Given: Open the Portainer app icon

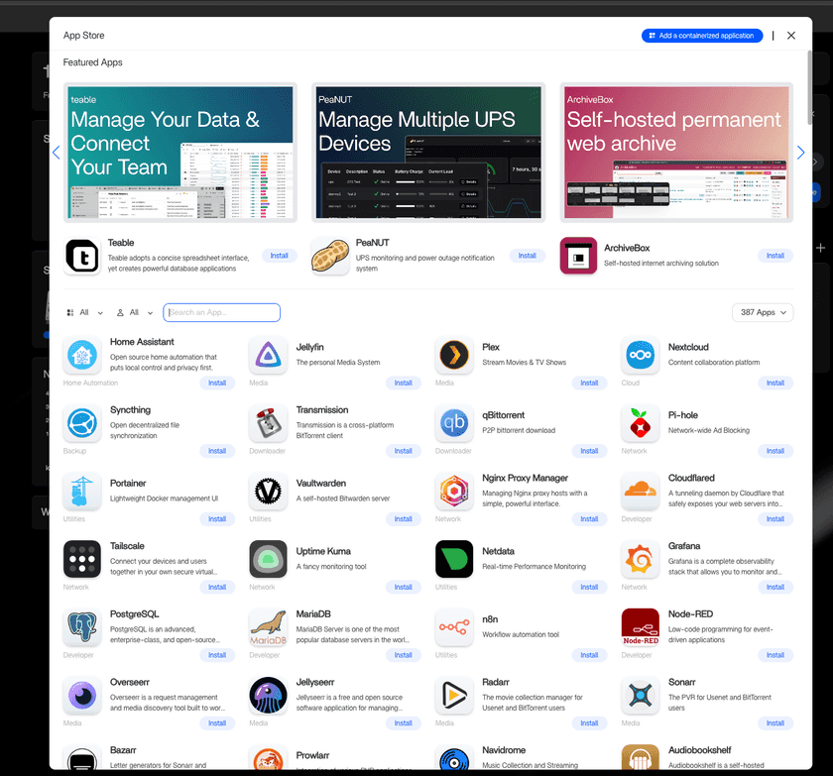Looking at the screenshot, I should click(81, 491).
